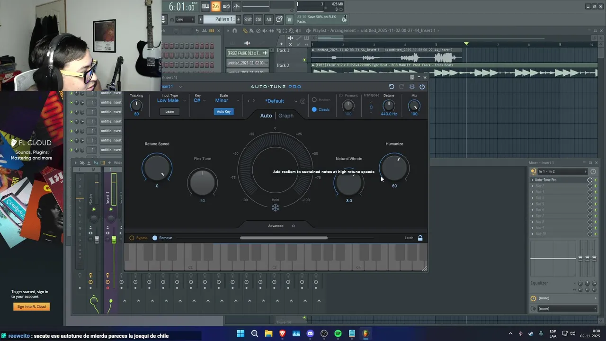Enable the Bypass radio option
606x341 pixels.
point(132,238)
